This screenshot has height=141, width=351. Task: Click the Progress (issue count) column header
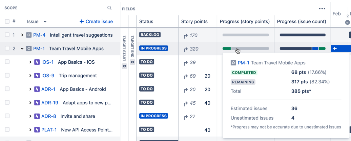click(302, 21)
